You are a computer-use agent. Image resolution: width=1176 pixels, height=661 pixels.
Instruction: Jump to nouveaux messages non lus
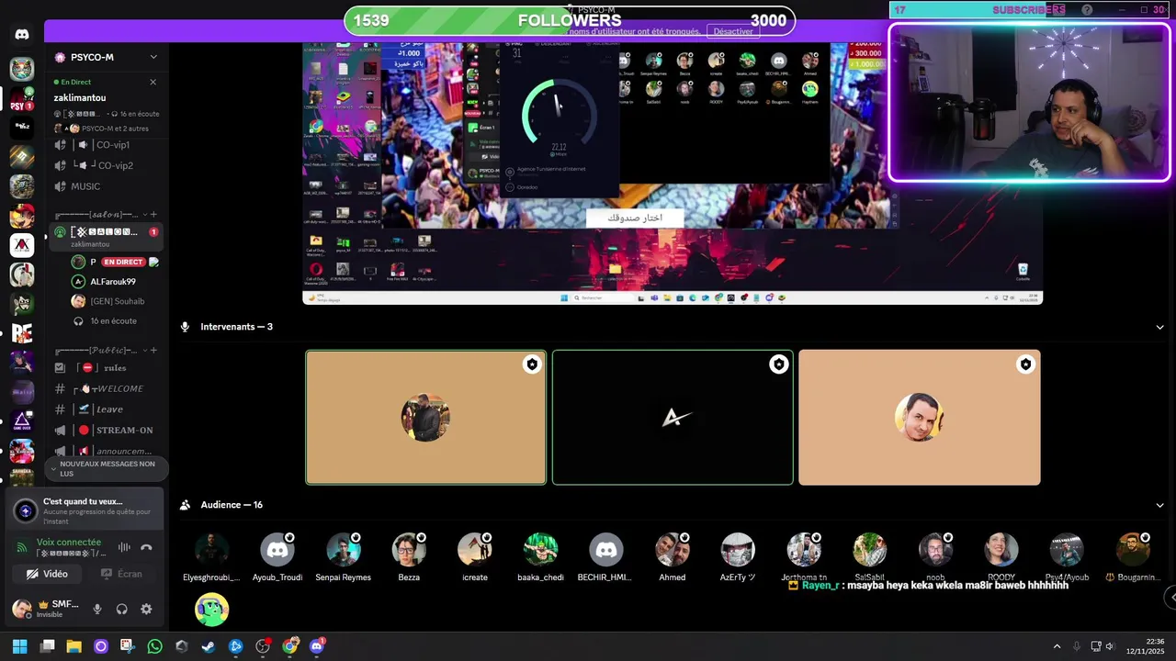coord(107,468)
